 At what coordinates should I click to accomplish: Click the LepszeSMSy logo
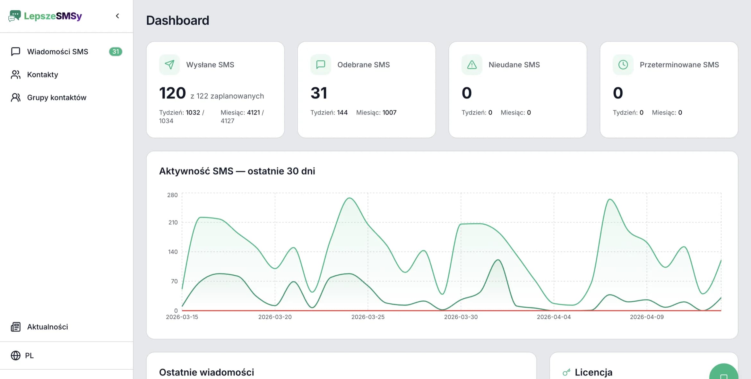(45, 16)
